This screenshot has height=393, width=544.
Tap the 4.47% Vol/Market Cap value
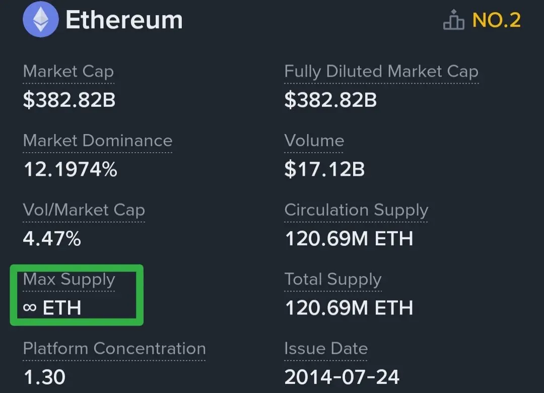click(52, 238)
